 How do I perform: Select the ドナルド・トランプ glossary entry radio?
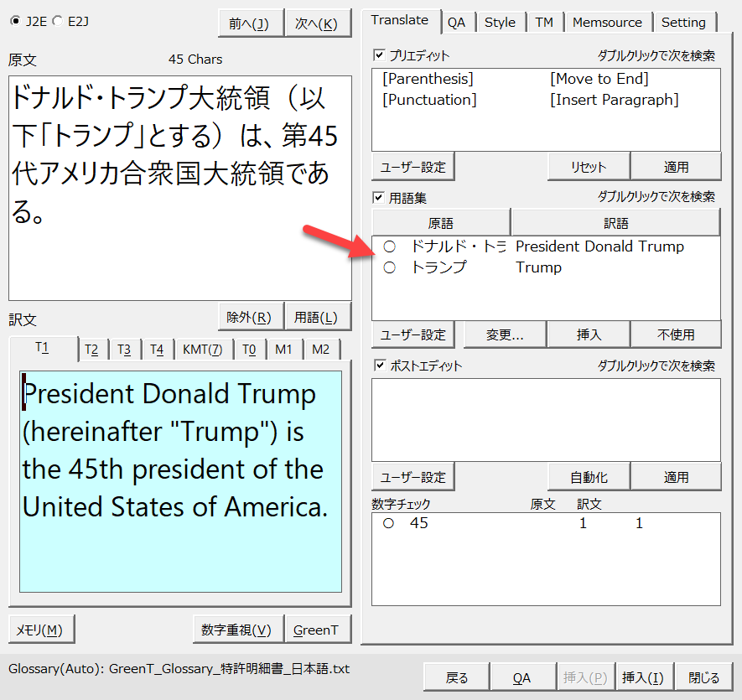(x=388, y=246)
